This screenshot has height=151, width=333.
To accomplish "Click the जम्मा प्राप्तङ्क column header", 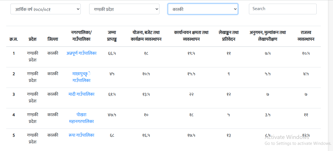I will click(112, 36).
